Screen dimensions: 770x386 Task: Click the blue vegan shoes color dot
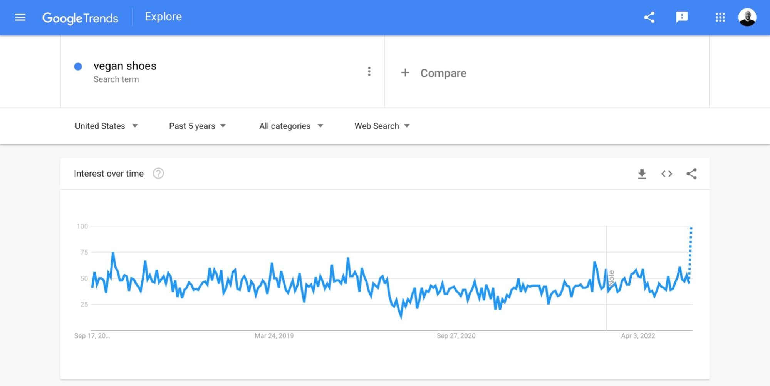point(78,67)
